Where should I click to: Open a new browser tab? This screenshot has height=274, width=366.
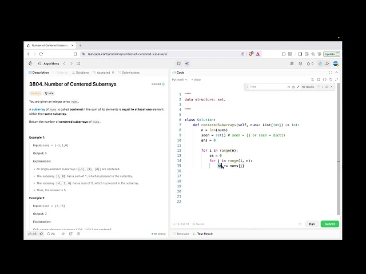pyautogui.click(x=80, y=46)
